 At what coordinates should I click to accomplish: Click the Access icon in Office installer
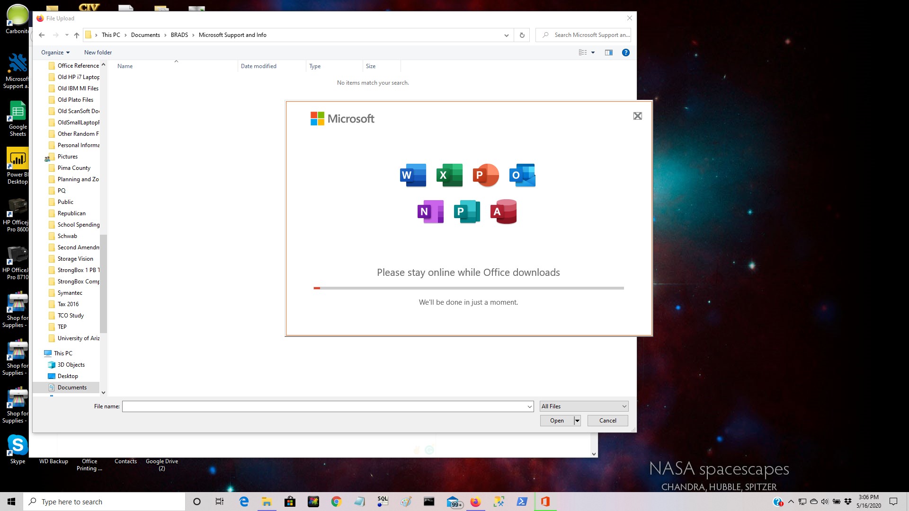[503, 211]
